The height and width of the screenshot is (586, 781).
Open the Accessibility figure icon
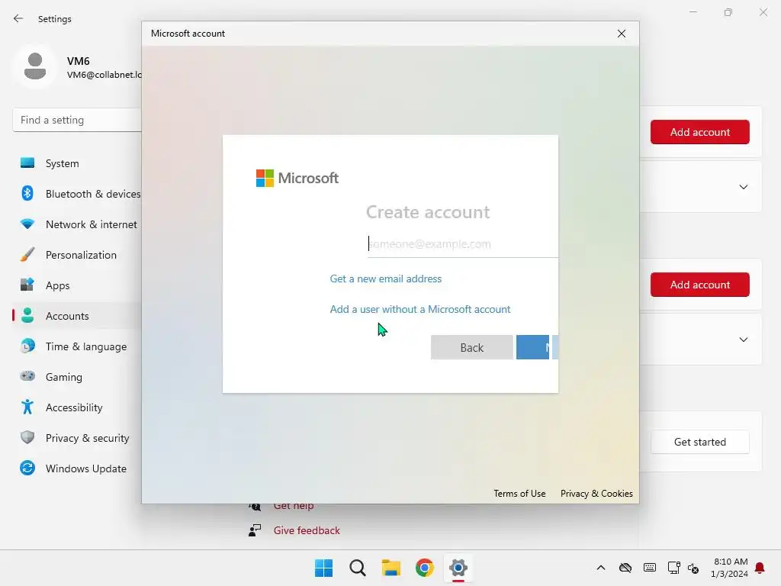(27, 407)
